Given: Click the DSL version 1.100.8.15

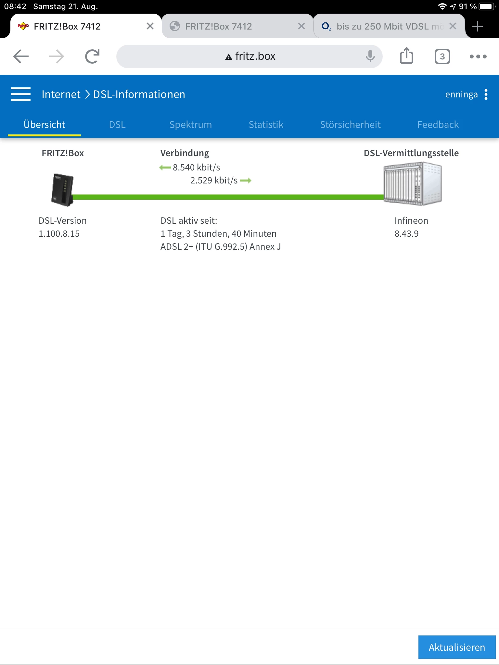Looking at the screenshot, I should [59, 234].
